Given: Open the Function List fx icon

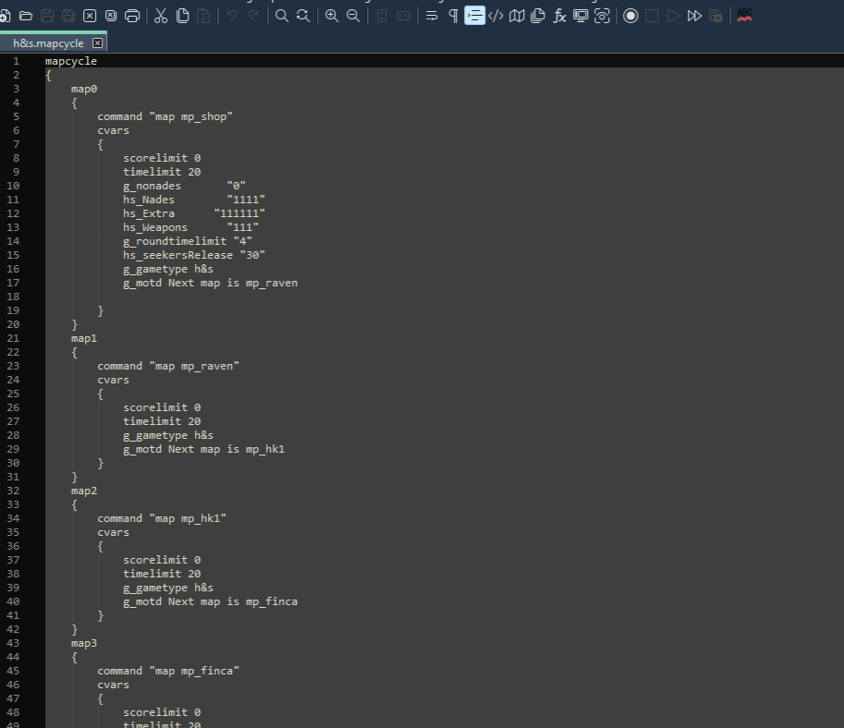Looking at the screenshot, I should 559,16.
